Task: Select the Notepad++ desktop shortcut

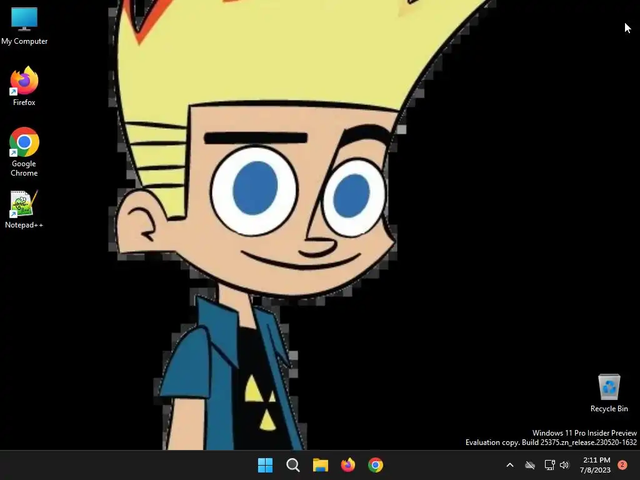Action: pyautogui.click(x=24, y=209)
